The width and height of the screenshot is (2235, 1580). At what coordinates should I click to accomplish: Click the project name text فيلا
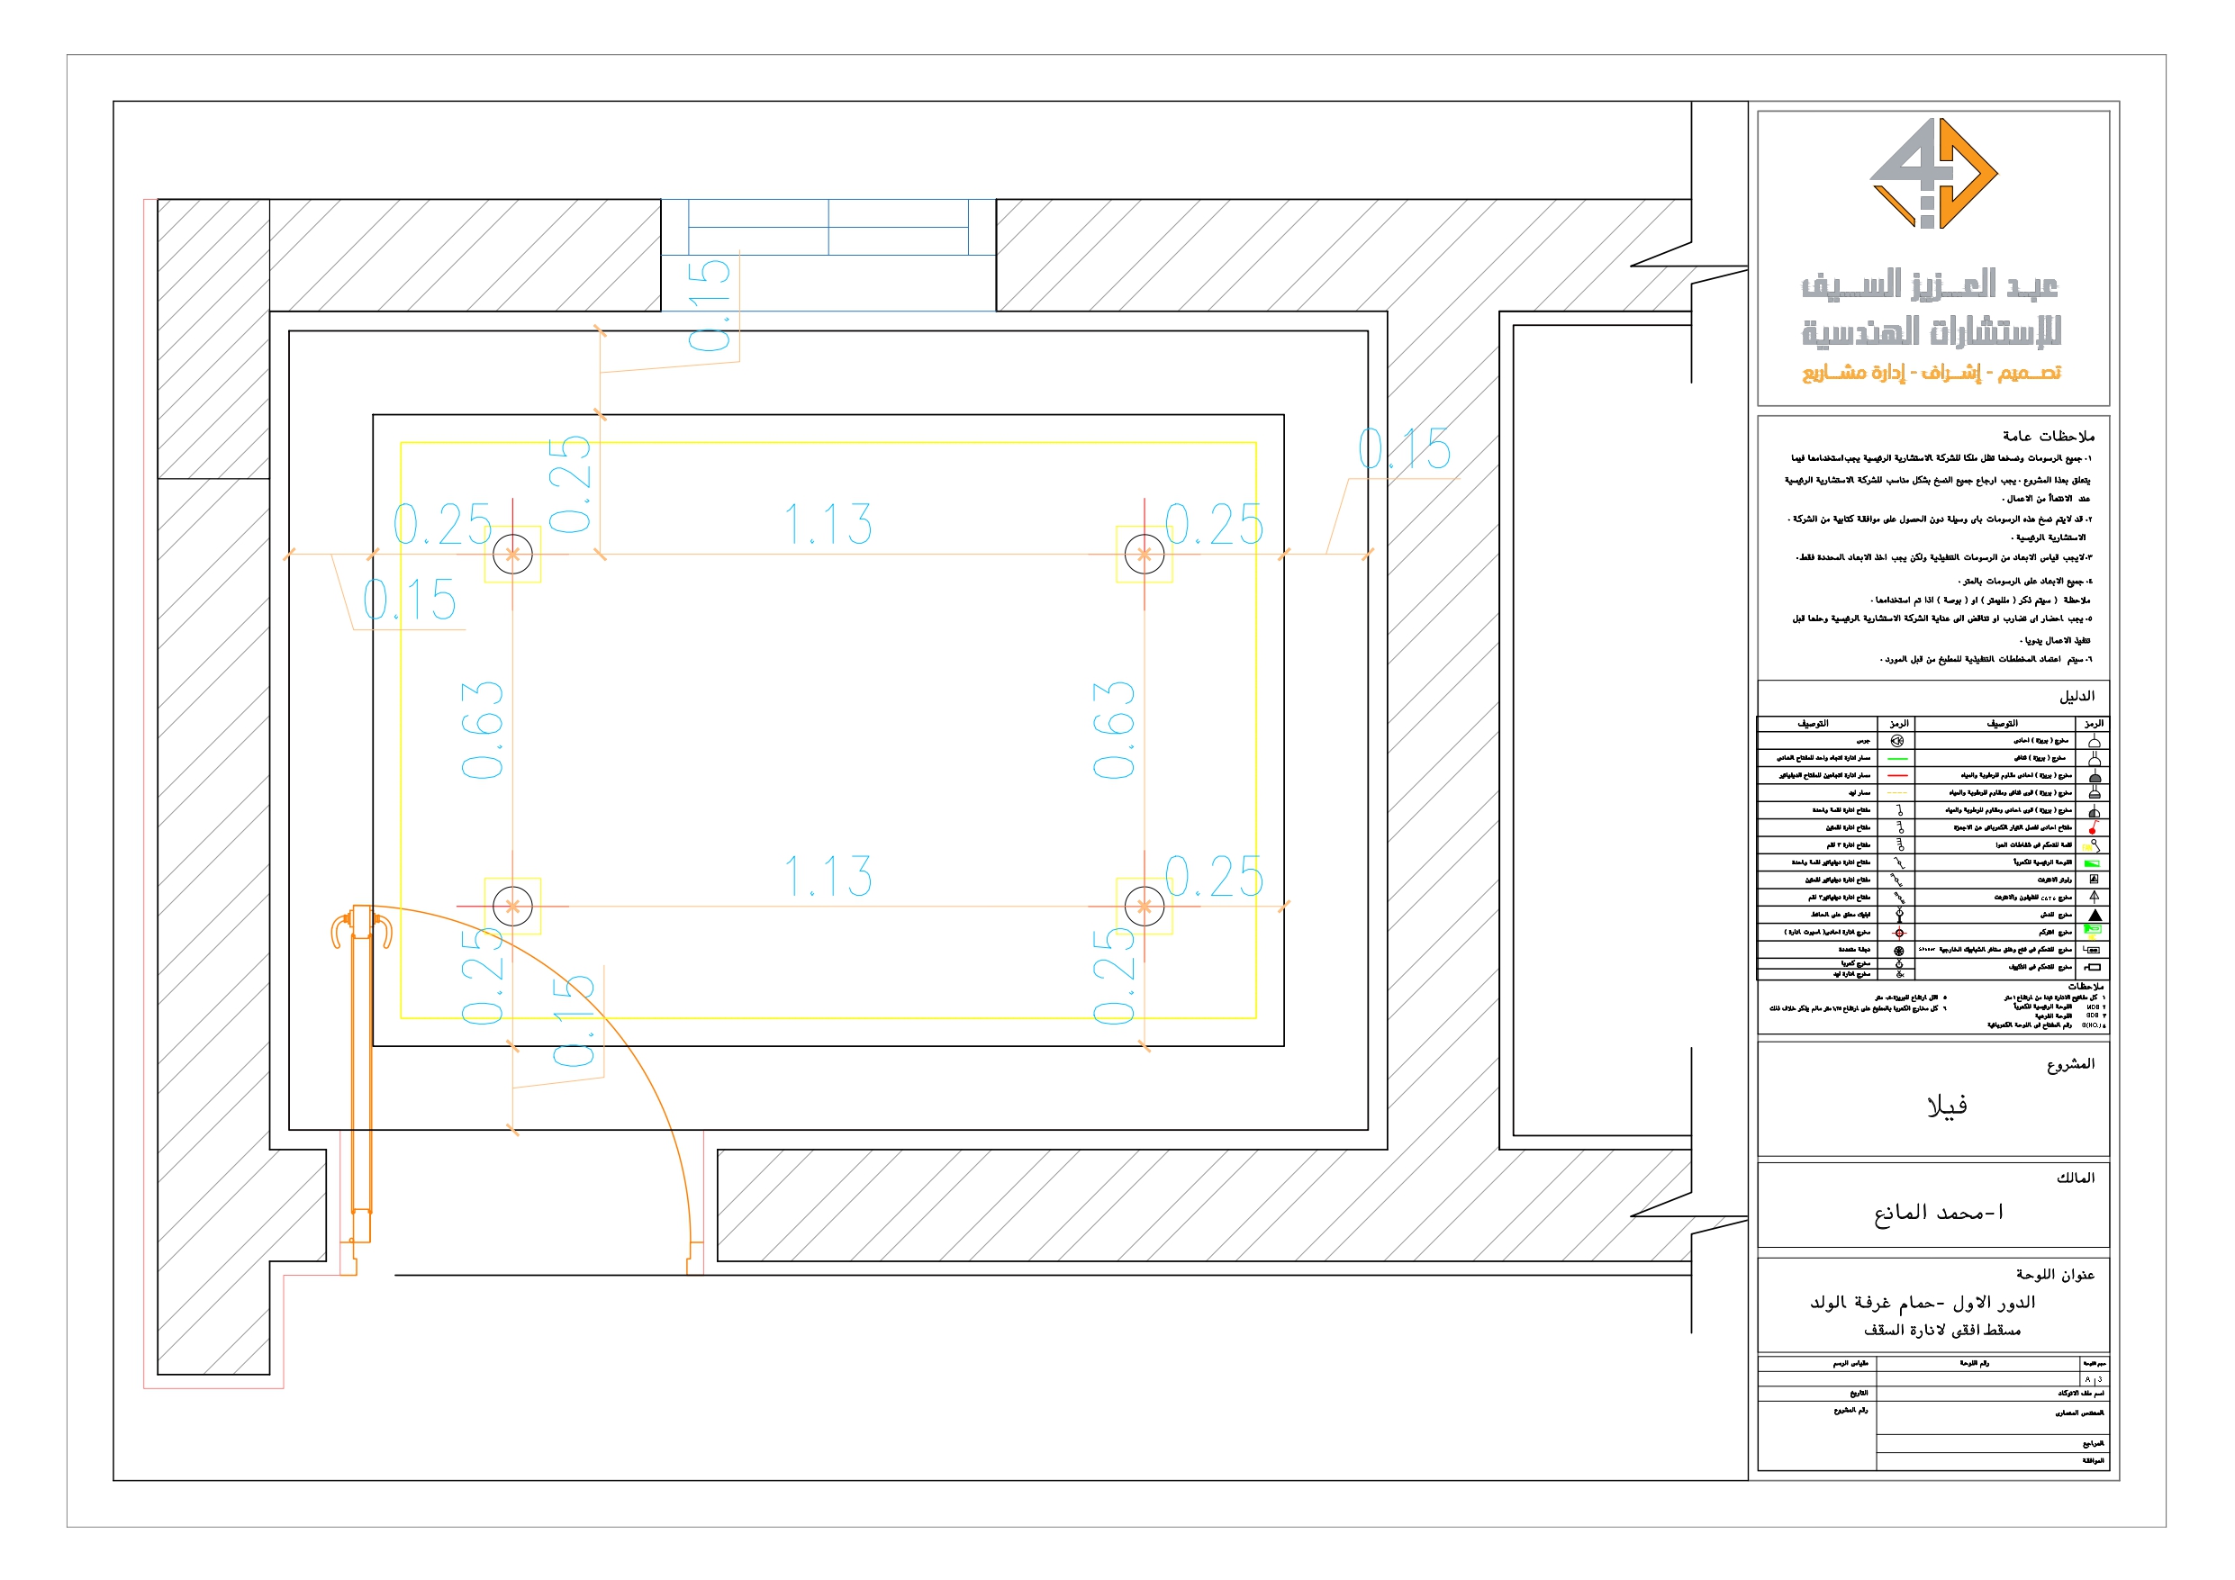click(1947, 1106)
